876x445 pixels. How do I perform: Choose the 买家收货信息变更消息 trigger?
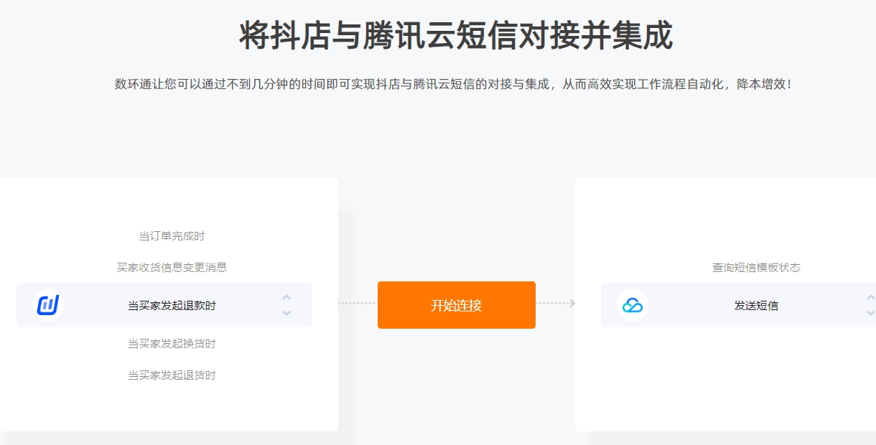click(172, 267)
